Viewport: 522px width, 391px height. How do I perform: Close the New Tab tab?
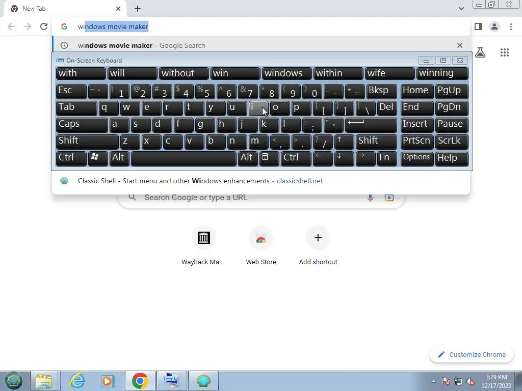pos(118,9)
